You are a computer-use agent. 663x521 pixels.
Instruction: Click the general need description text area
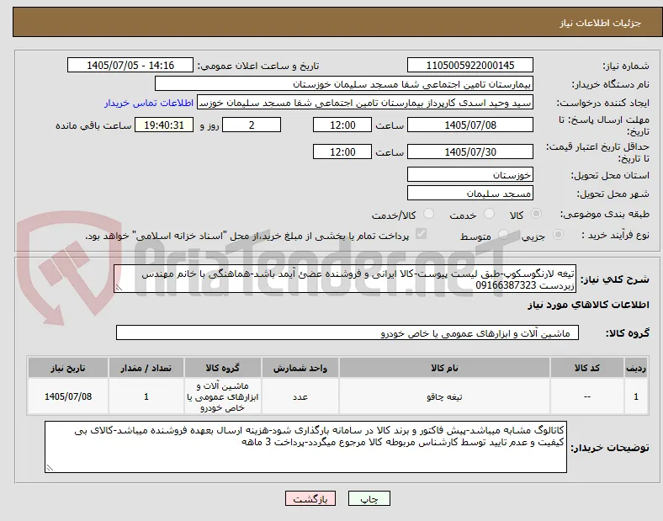pos(345,279)
